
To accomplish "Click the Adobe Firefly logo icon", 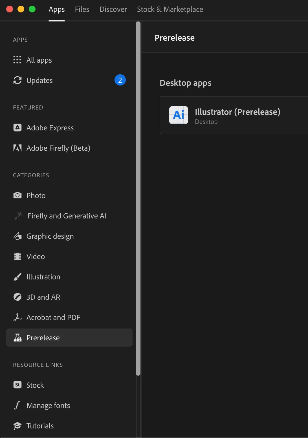I will point(17,148).
